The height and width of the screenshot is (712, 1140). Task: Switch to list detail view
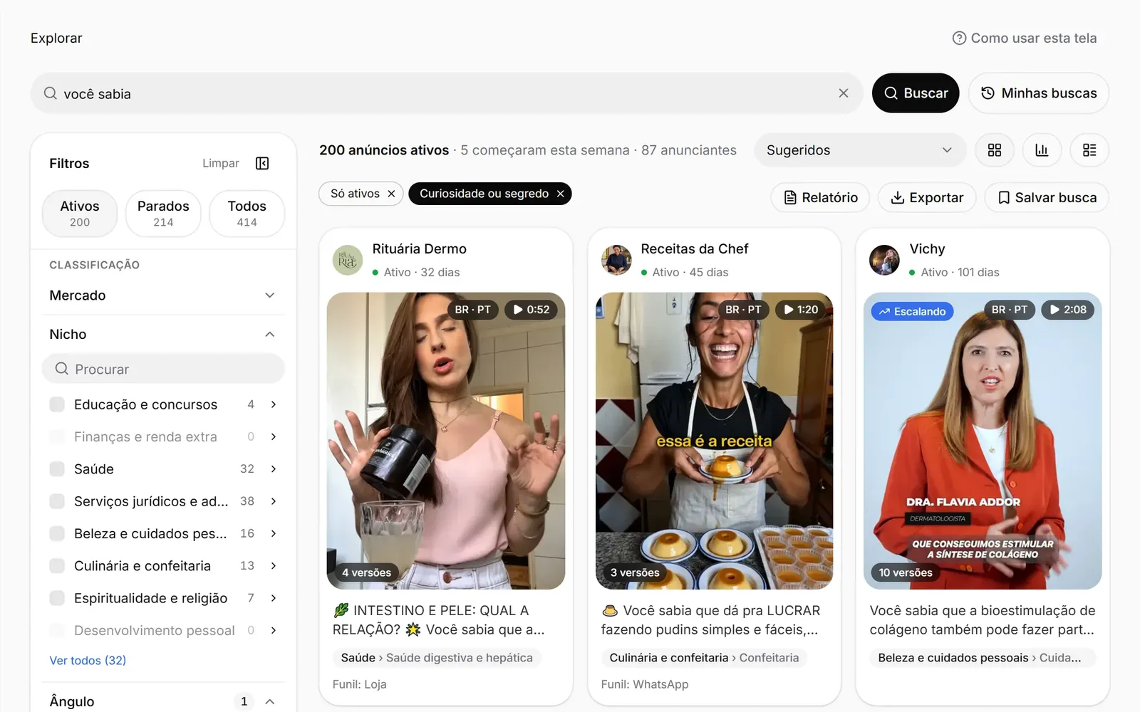(1089, 150)
